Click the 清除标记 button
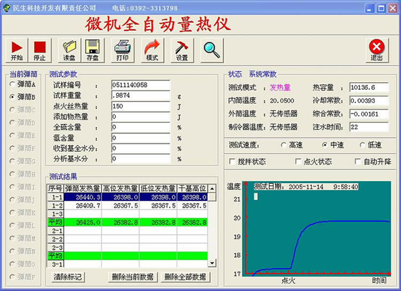The image size is (401, 291). click(x=67, y=277)
